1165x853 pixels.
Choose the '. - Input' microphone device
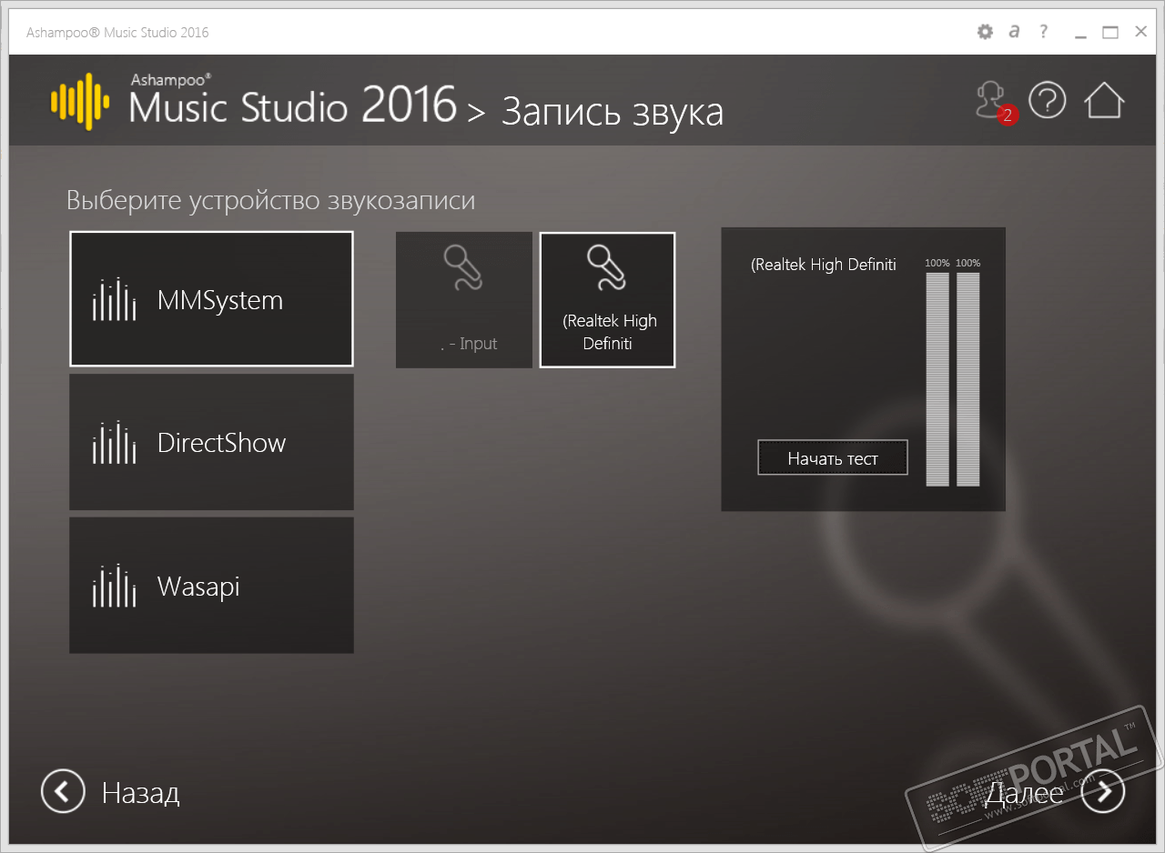click(464, 299)
